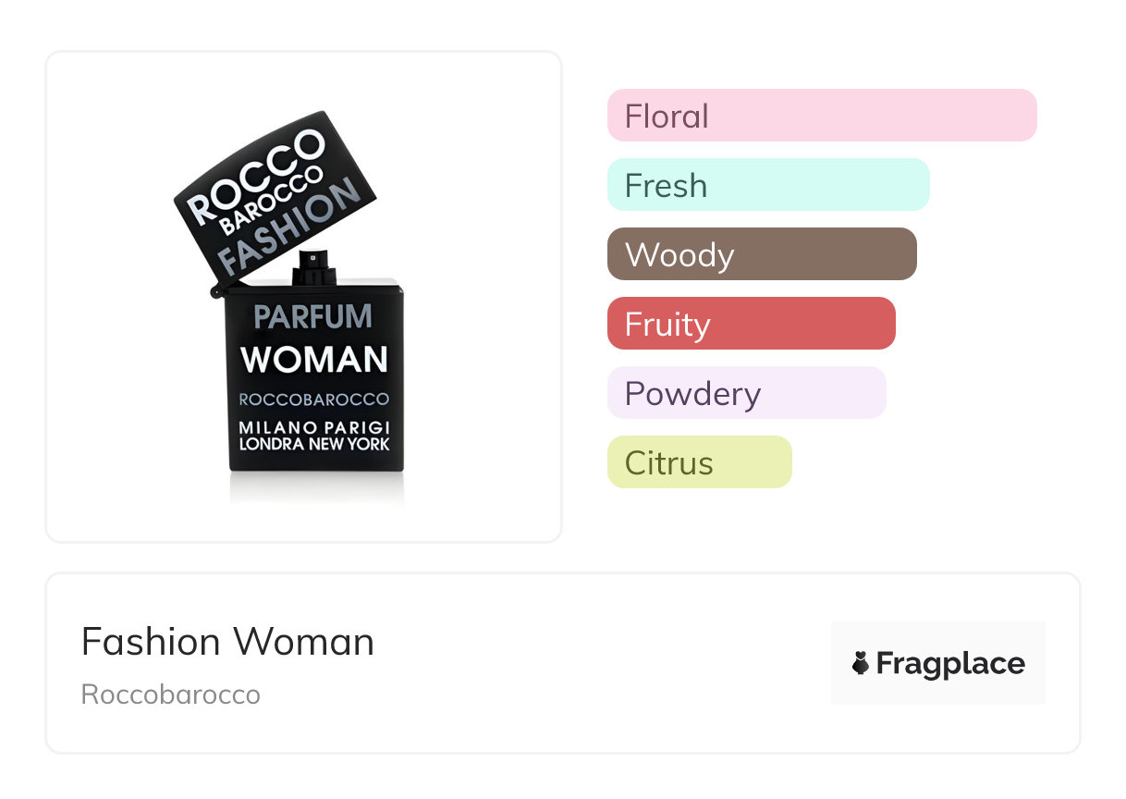Screen dimensions: 1126x799
Task: Choose the Citrus accord bar
Action: pyautogui.click(x=699, y=462)
